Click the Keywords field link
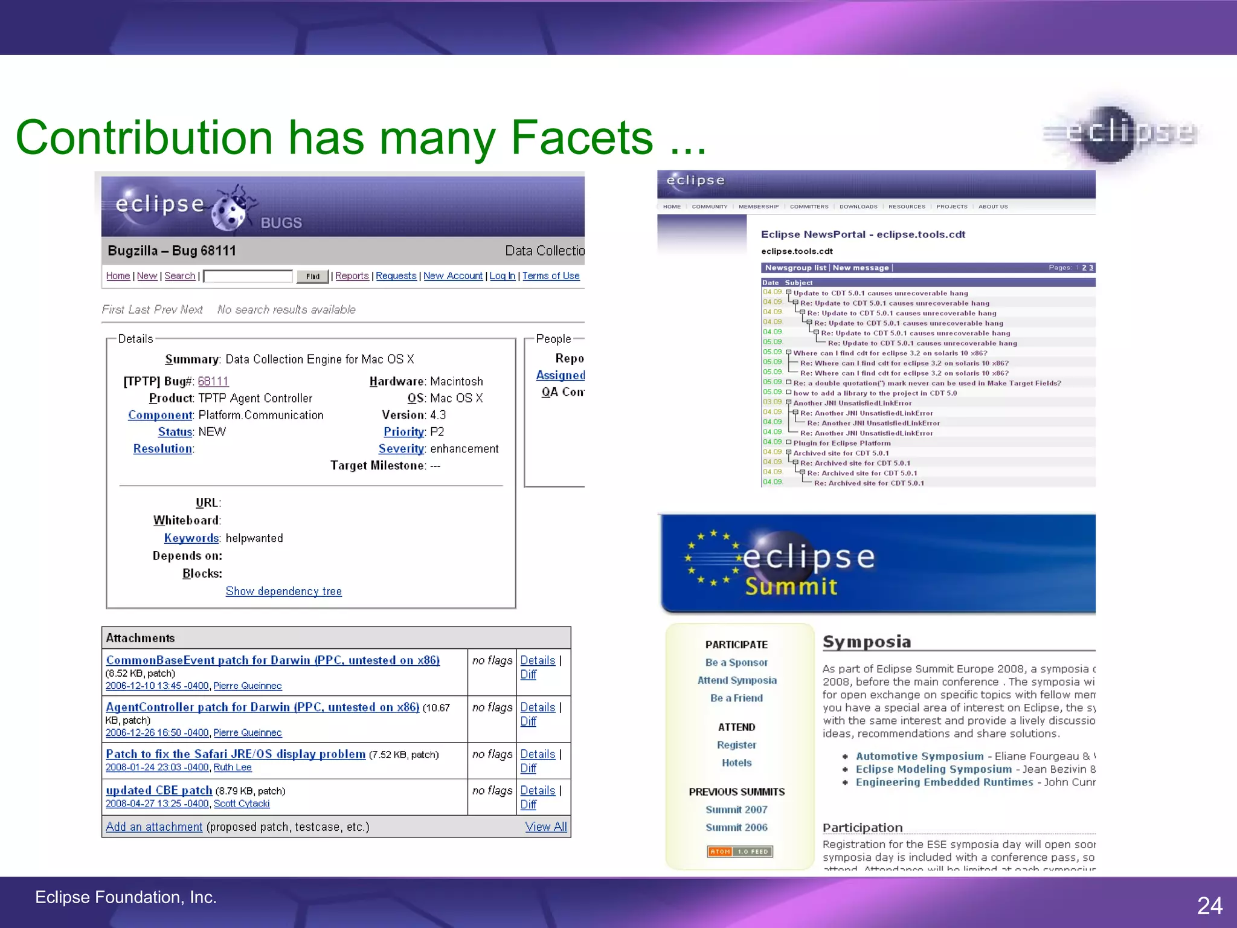The width and height of the screenshot is (1237, 928). pos(191,538)
